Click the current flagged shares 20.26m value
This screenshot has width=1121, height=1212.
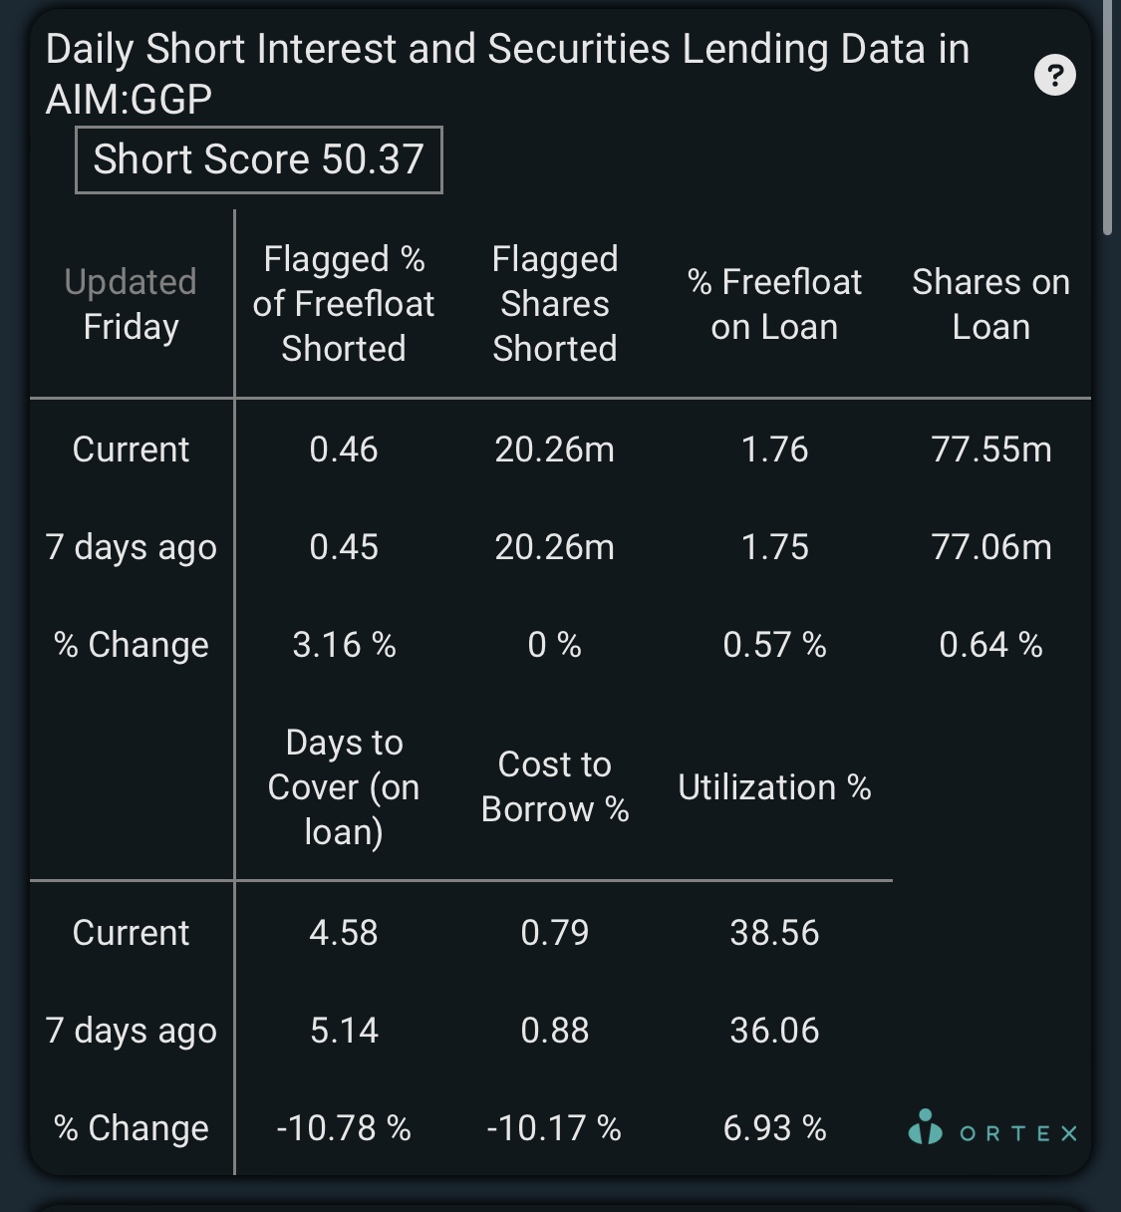point(555,450)
